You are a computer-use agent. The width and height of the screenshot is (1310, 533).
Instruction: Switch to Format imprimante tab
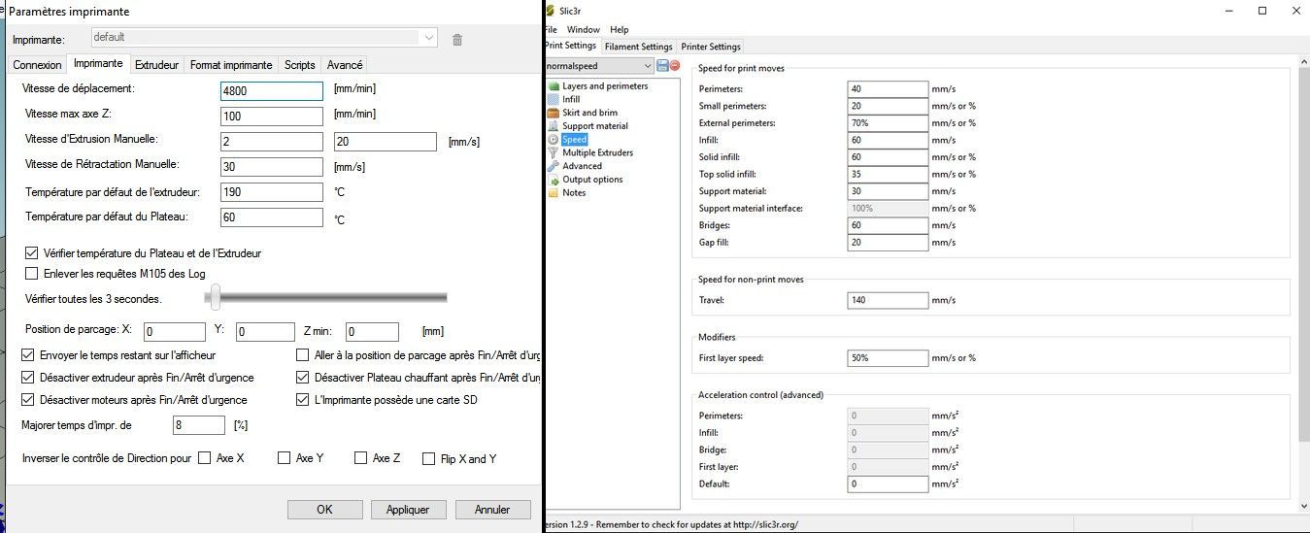pyautogui.click(x=231, y=65)
